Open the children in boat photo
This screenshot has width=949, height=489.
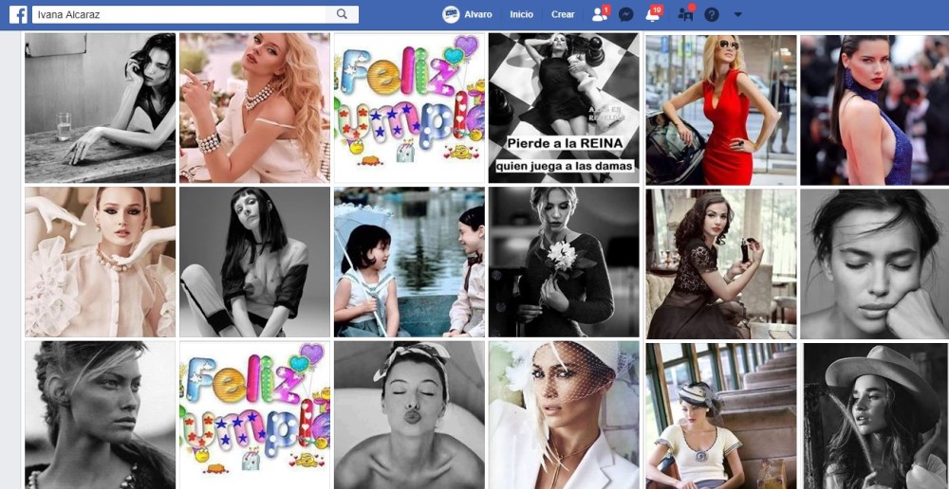tap(409, 262)
